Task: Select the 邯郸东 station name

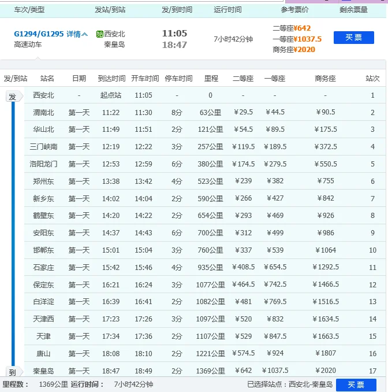Action: 43,250
